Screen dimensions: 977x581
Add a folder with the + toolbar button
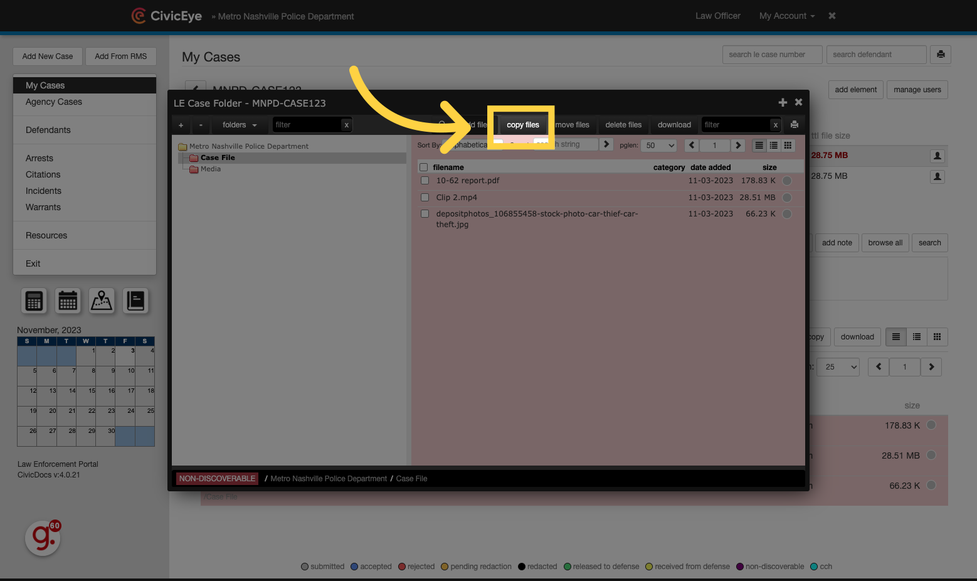click(181, 125)
